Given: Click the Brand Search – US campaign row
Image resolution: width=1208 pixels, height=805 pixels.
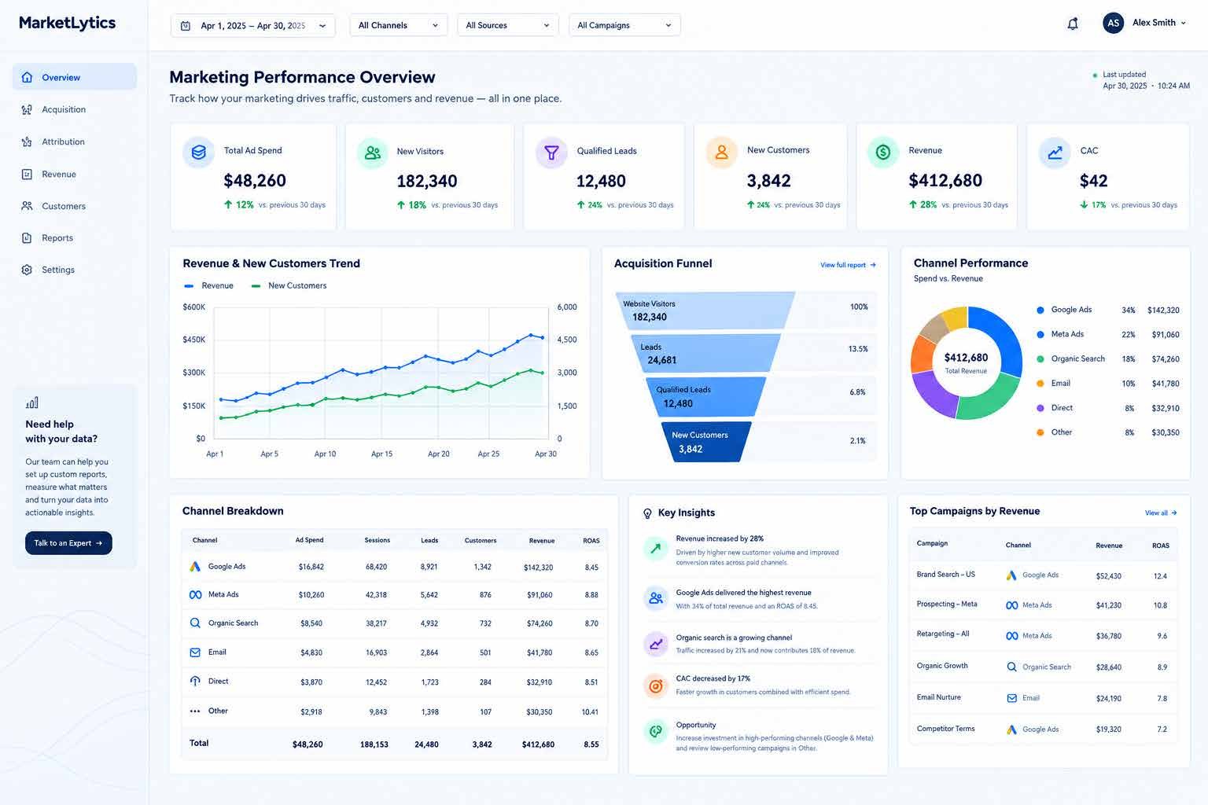Looking at the screenshot, I should pos(1043,575).
